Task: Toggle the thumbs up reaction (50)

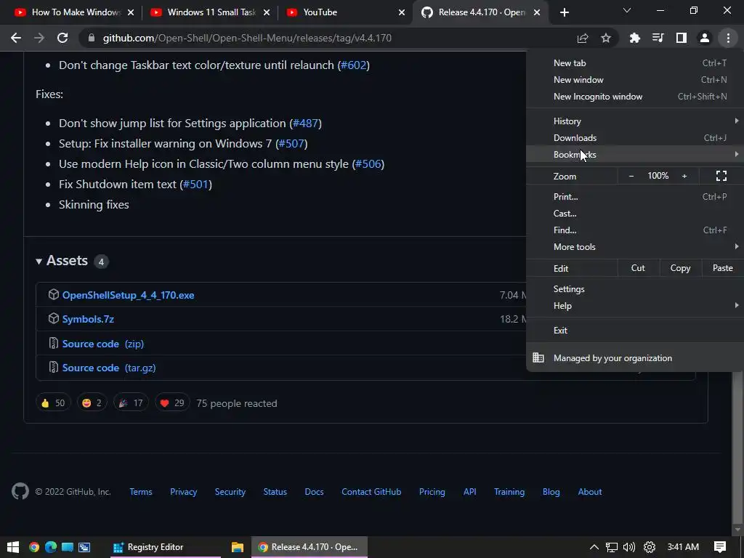Action: point(53,403)
